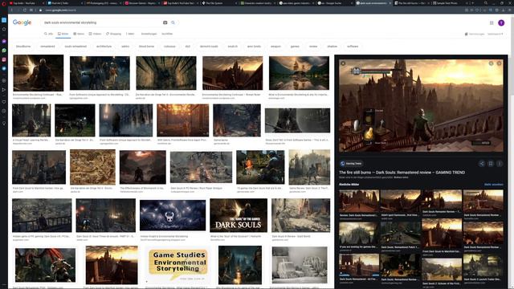Screen dimensions: 514x289
Task: Save the previewed image to collection
Action: click(x=491, y=164)
